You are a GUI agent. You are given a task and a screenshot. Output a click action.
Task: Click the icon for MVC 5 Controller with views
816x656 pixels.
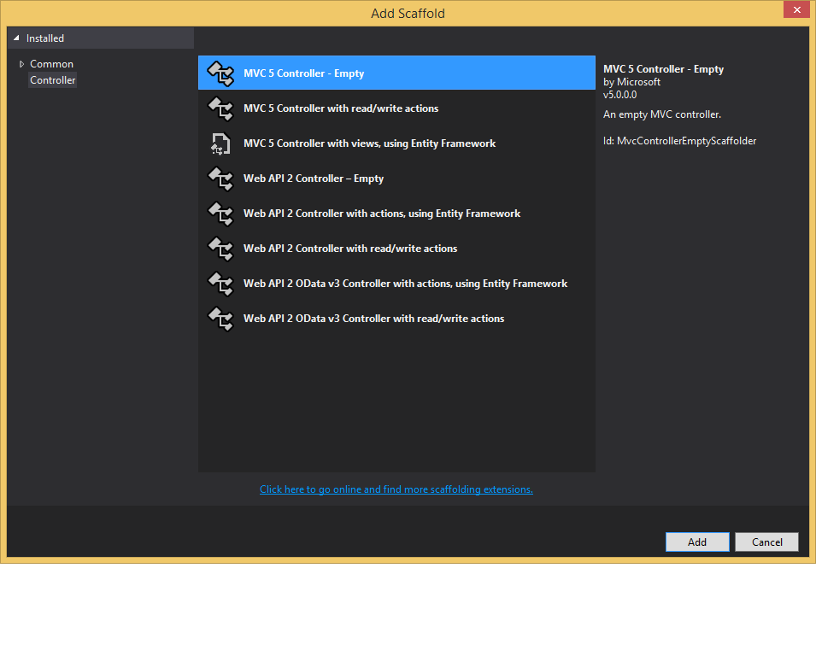pyautogui.click(x=220, y=143)
